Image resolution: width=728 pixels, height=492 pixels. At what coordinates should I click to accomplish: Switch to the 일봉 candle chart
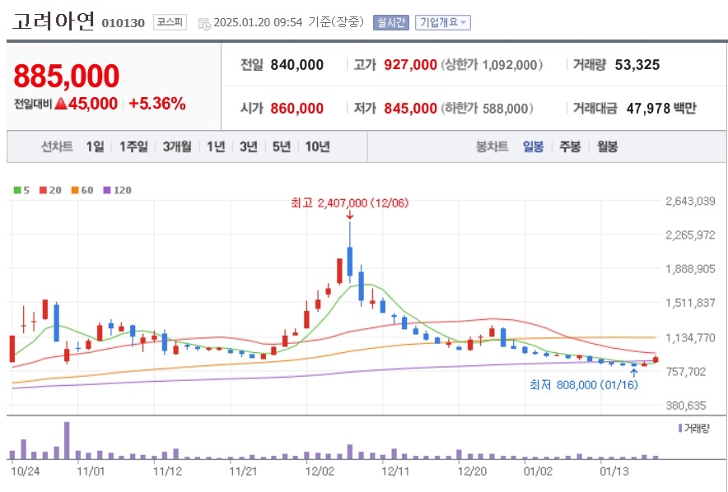click(533, 147)
